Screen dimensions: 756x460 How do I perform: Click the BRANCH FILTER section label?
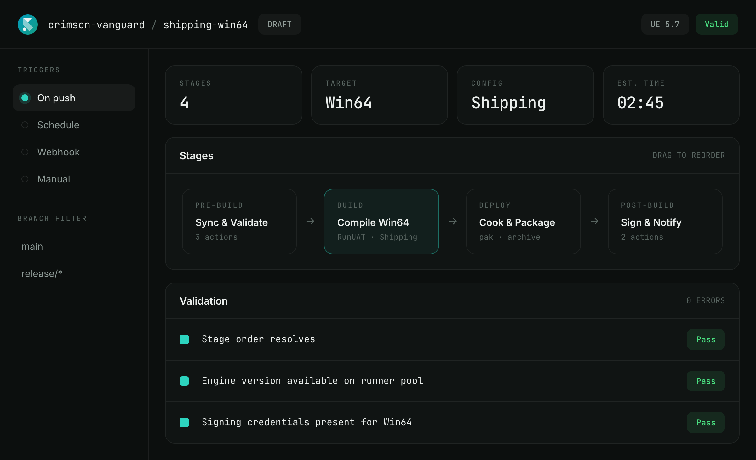52,218
